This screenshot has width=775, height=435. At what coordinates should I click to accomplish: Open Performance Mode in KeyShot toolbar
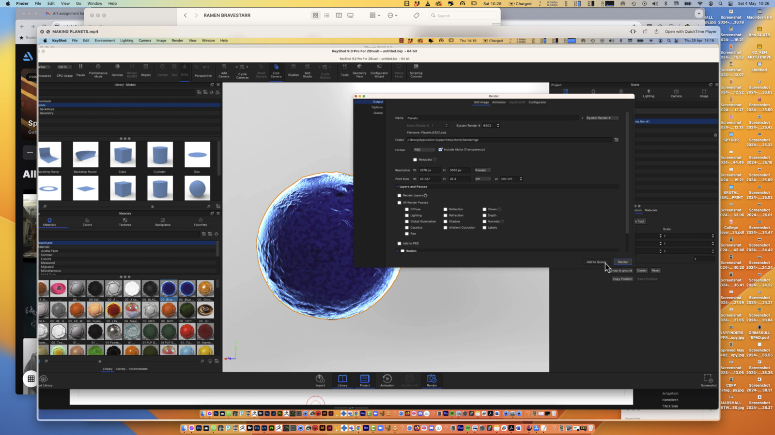point(98,71)
